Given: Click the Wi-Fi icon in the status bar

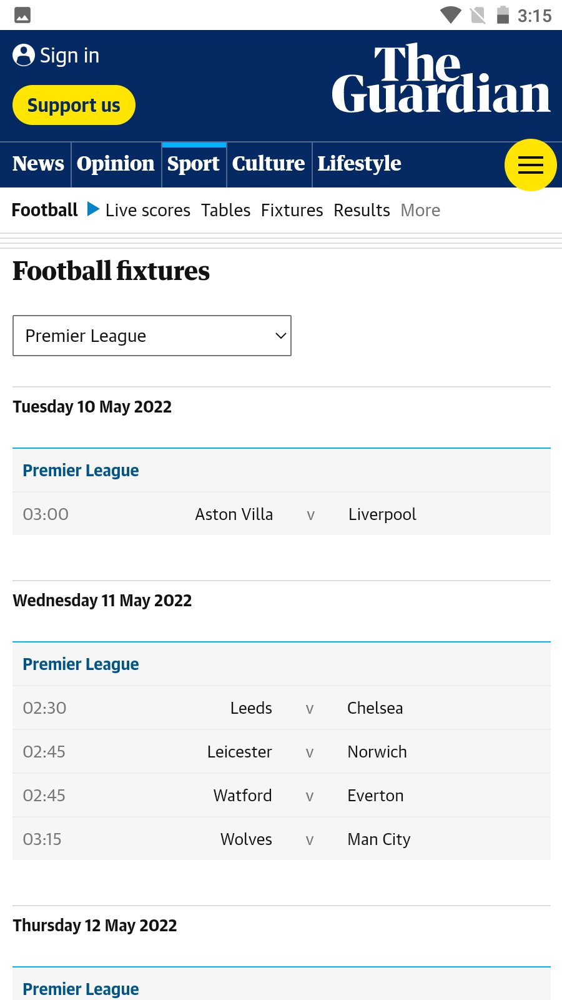Looking at the screenshot, I should (x=451, y=16).
